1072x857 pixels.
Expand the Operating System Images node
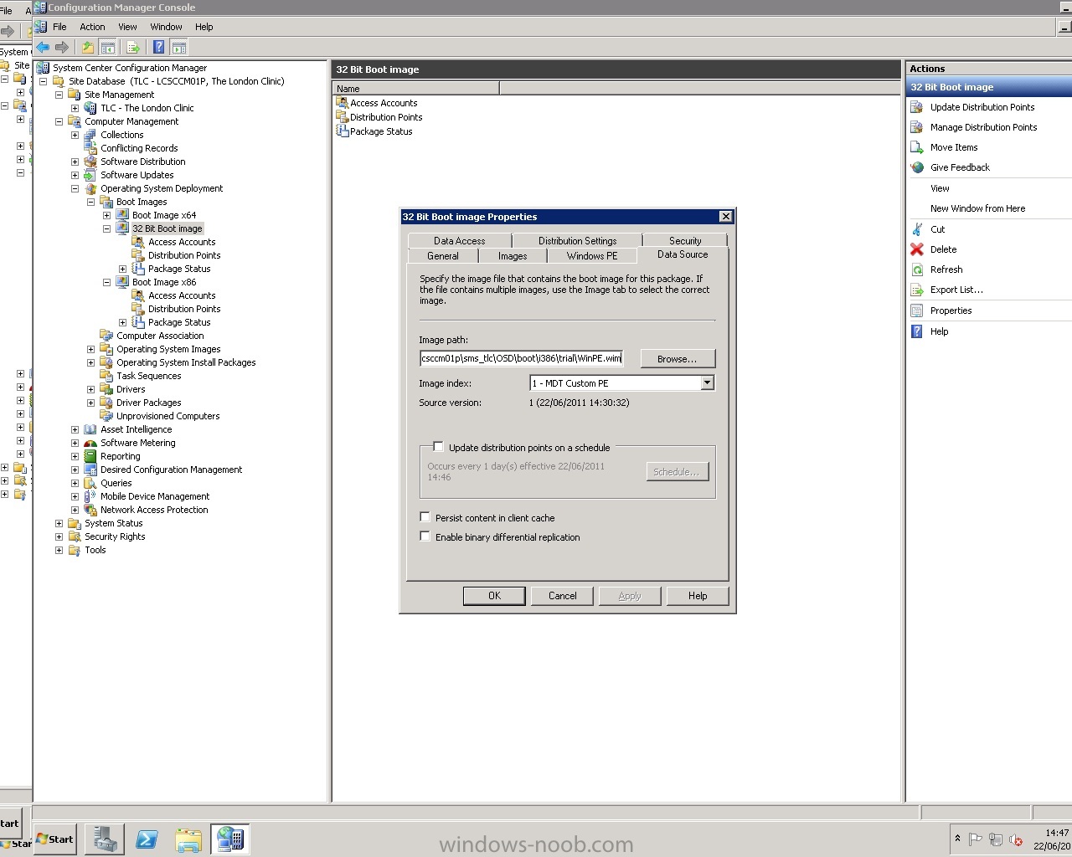coord(90,349)
